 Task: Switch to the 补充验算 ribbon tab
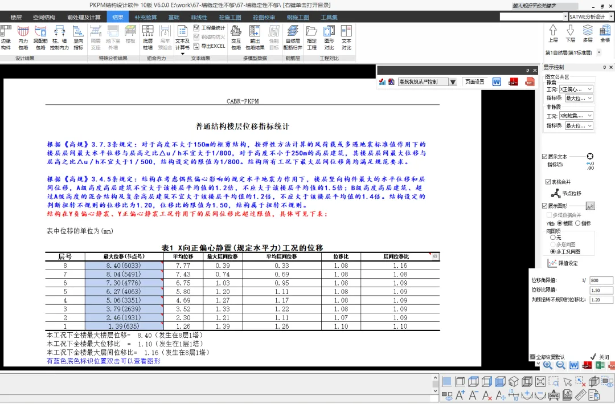point(146,17)
